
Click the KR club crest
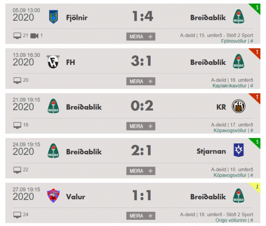[x=239, y=106]
